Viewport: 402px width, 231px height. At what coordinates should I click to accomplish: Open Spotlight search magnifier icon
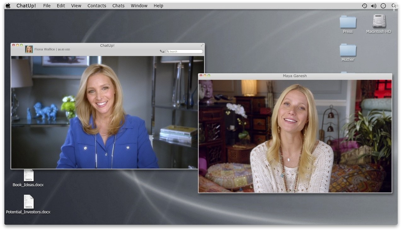point(393,5)
